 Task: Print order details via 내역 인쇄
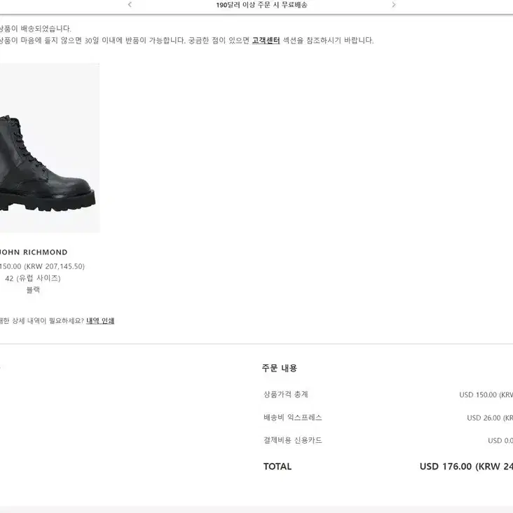coord(100,321)
